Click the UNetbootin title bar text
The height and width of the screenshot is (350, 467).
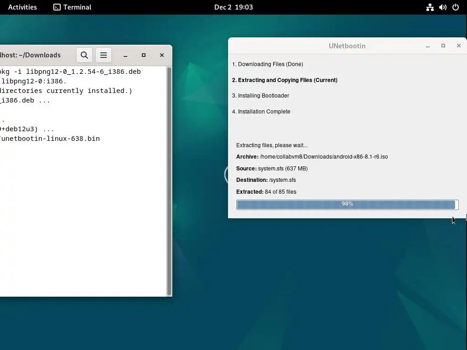coord(347,46)
